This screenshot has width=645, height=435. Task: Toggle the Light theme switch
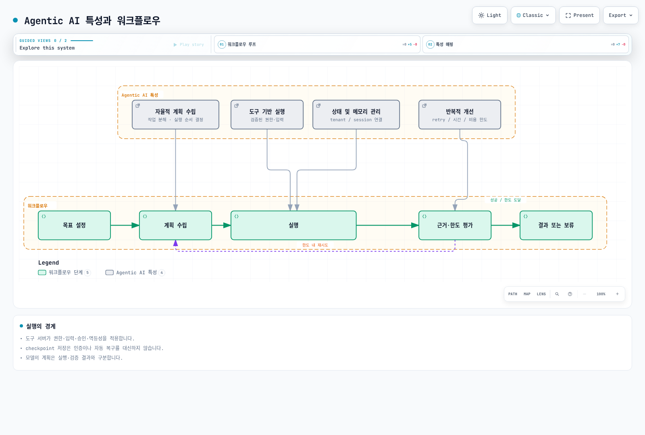pyautogui.click(x=490, y=15)
